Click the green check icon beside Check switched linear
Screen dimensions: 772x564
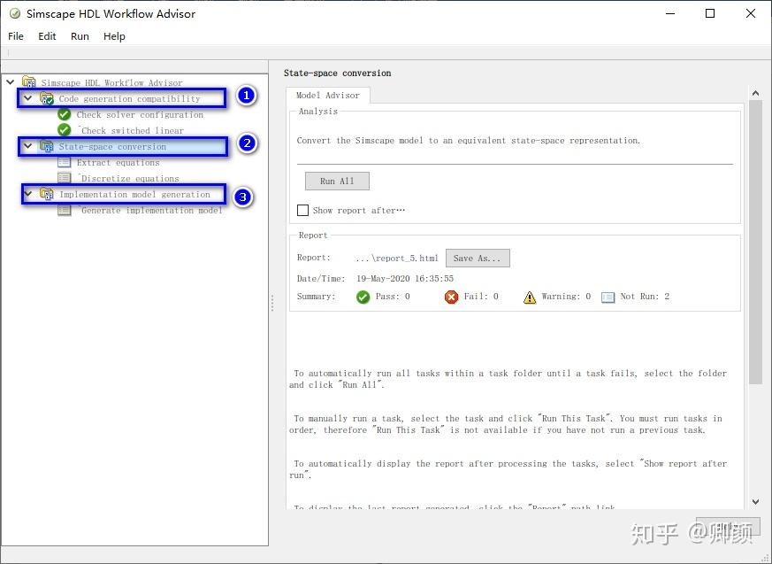point(65,130)
